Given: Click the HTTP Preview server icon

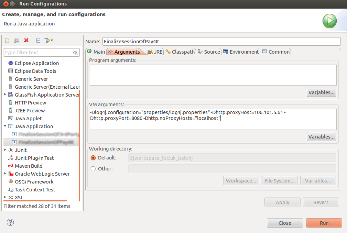Looking at the screenshot, I should [x=11, y=102].
